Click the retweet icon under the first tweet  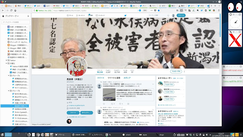pos(112,104)
